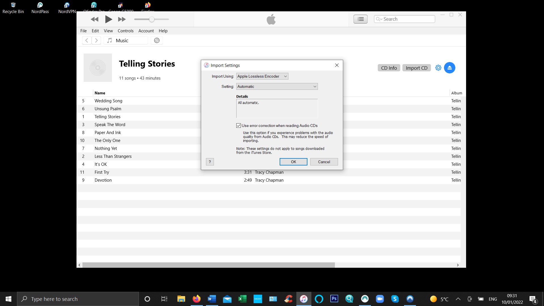
Task: Expand the Import Using encoder dropdown
Action: click(262, 76)
